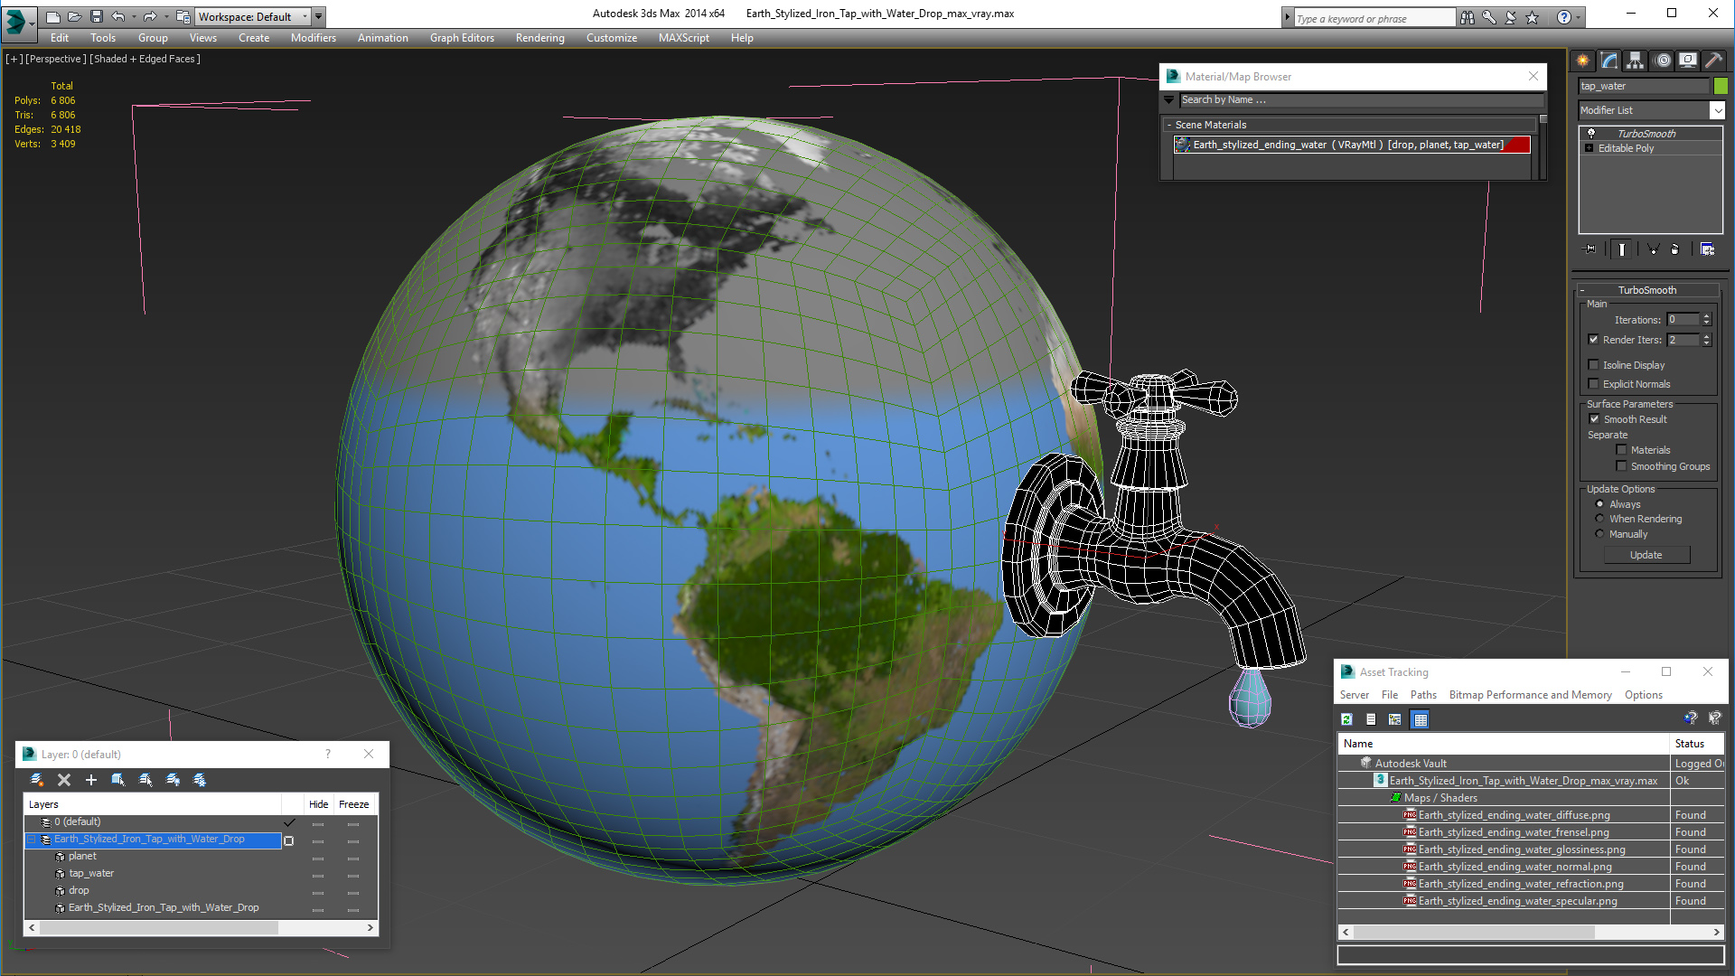Open the Display command panel tab
Viewport: 1735px width, 976px height.
click(x=1688, y=61)
